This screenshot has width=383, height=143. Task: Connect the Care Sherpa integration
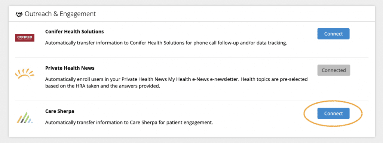click(333, 113)
